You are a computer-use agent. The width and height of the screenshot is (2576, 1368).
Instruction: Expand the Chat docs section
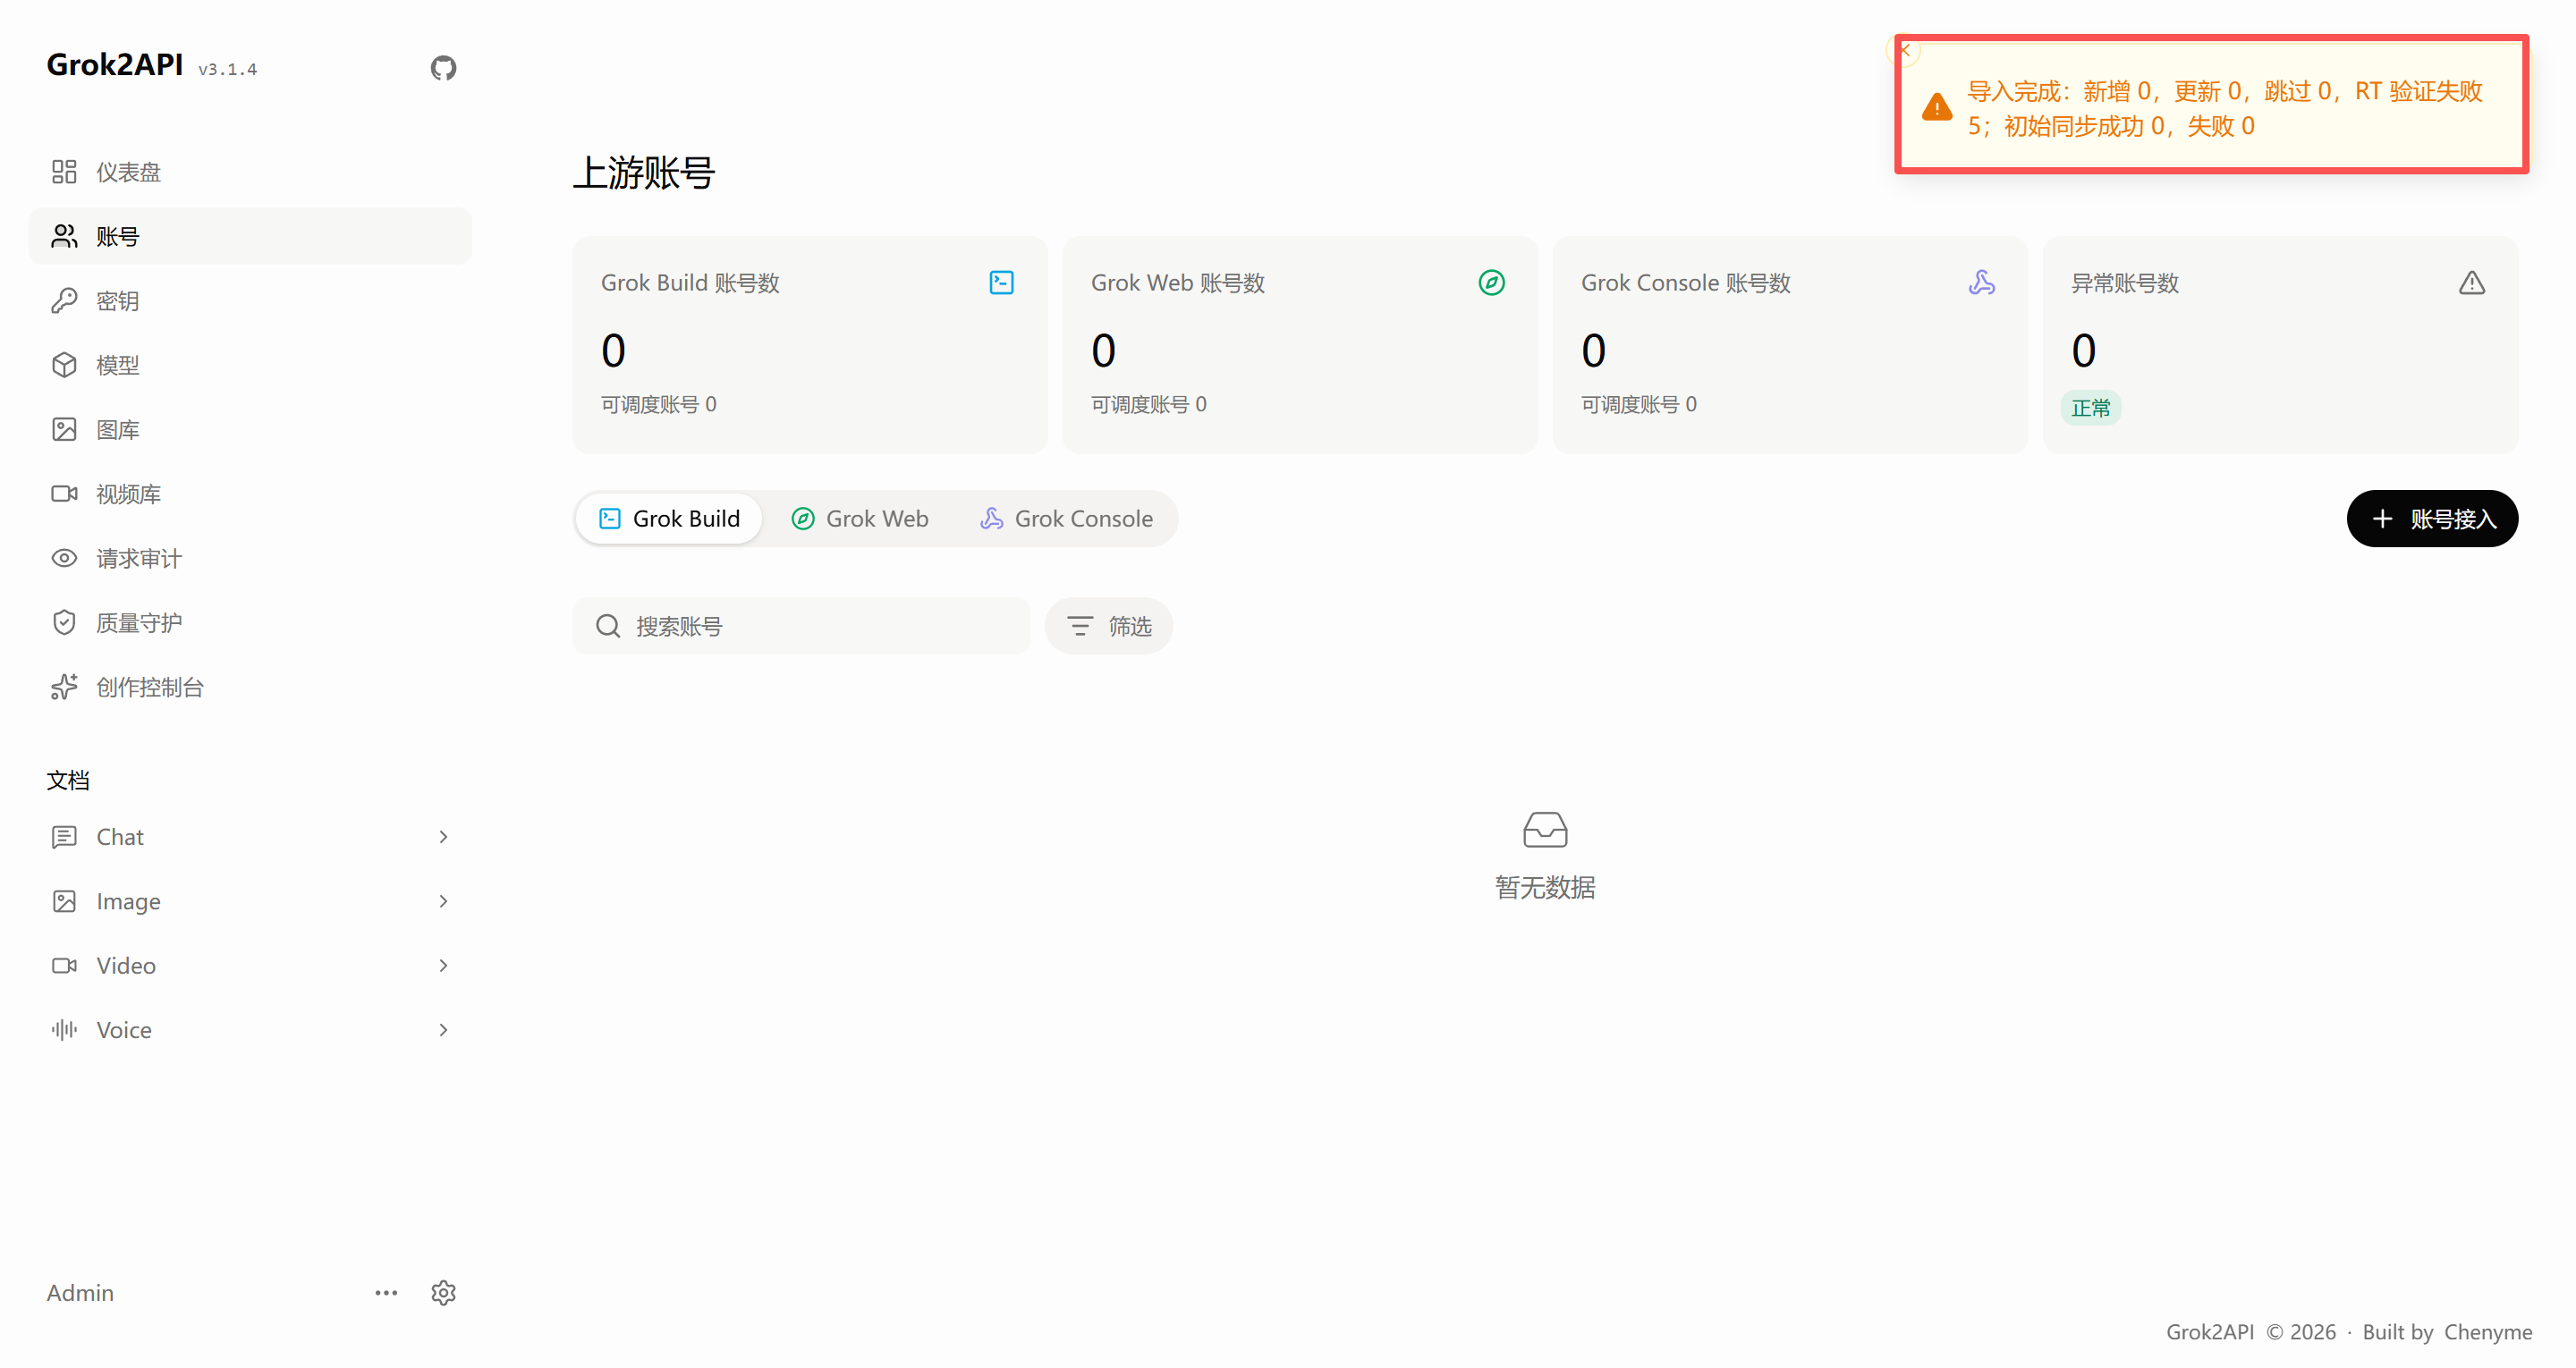[x=250, y=837]
